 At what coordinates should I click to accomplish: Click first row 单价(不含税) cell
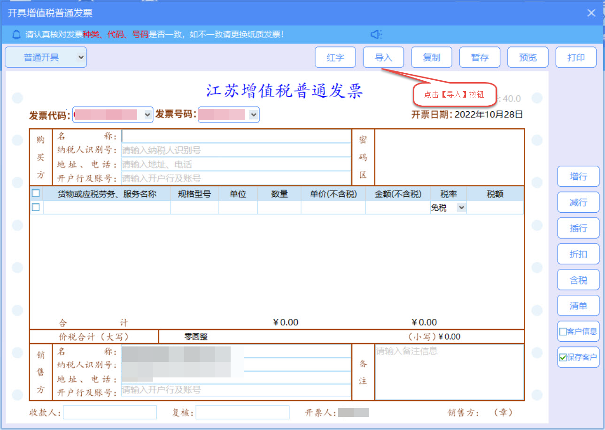point(334,207)
